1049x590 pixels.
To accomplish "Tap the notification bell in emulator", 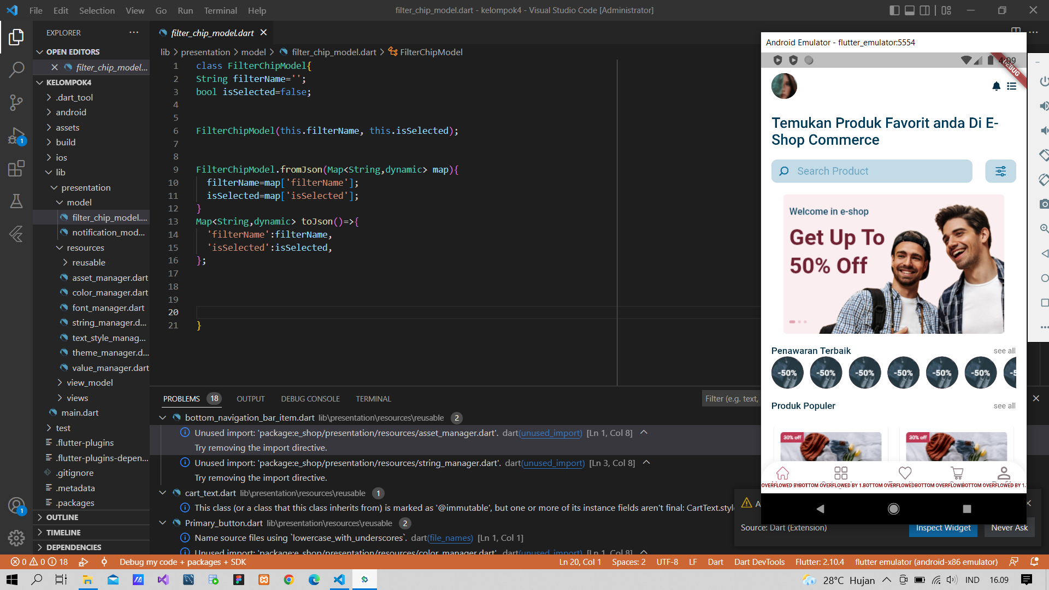I will pyautogui.click(x=996, y=86).
